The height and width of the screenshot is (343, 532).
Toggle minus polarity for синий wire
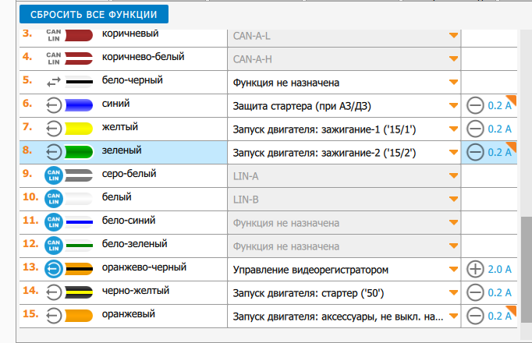pos(475,105)
